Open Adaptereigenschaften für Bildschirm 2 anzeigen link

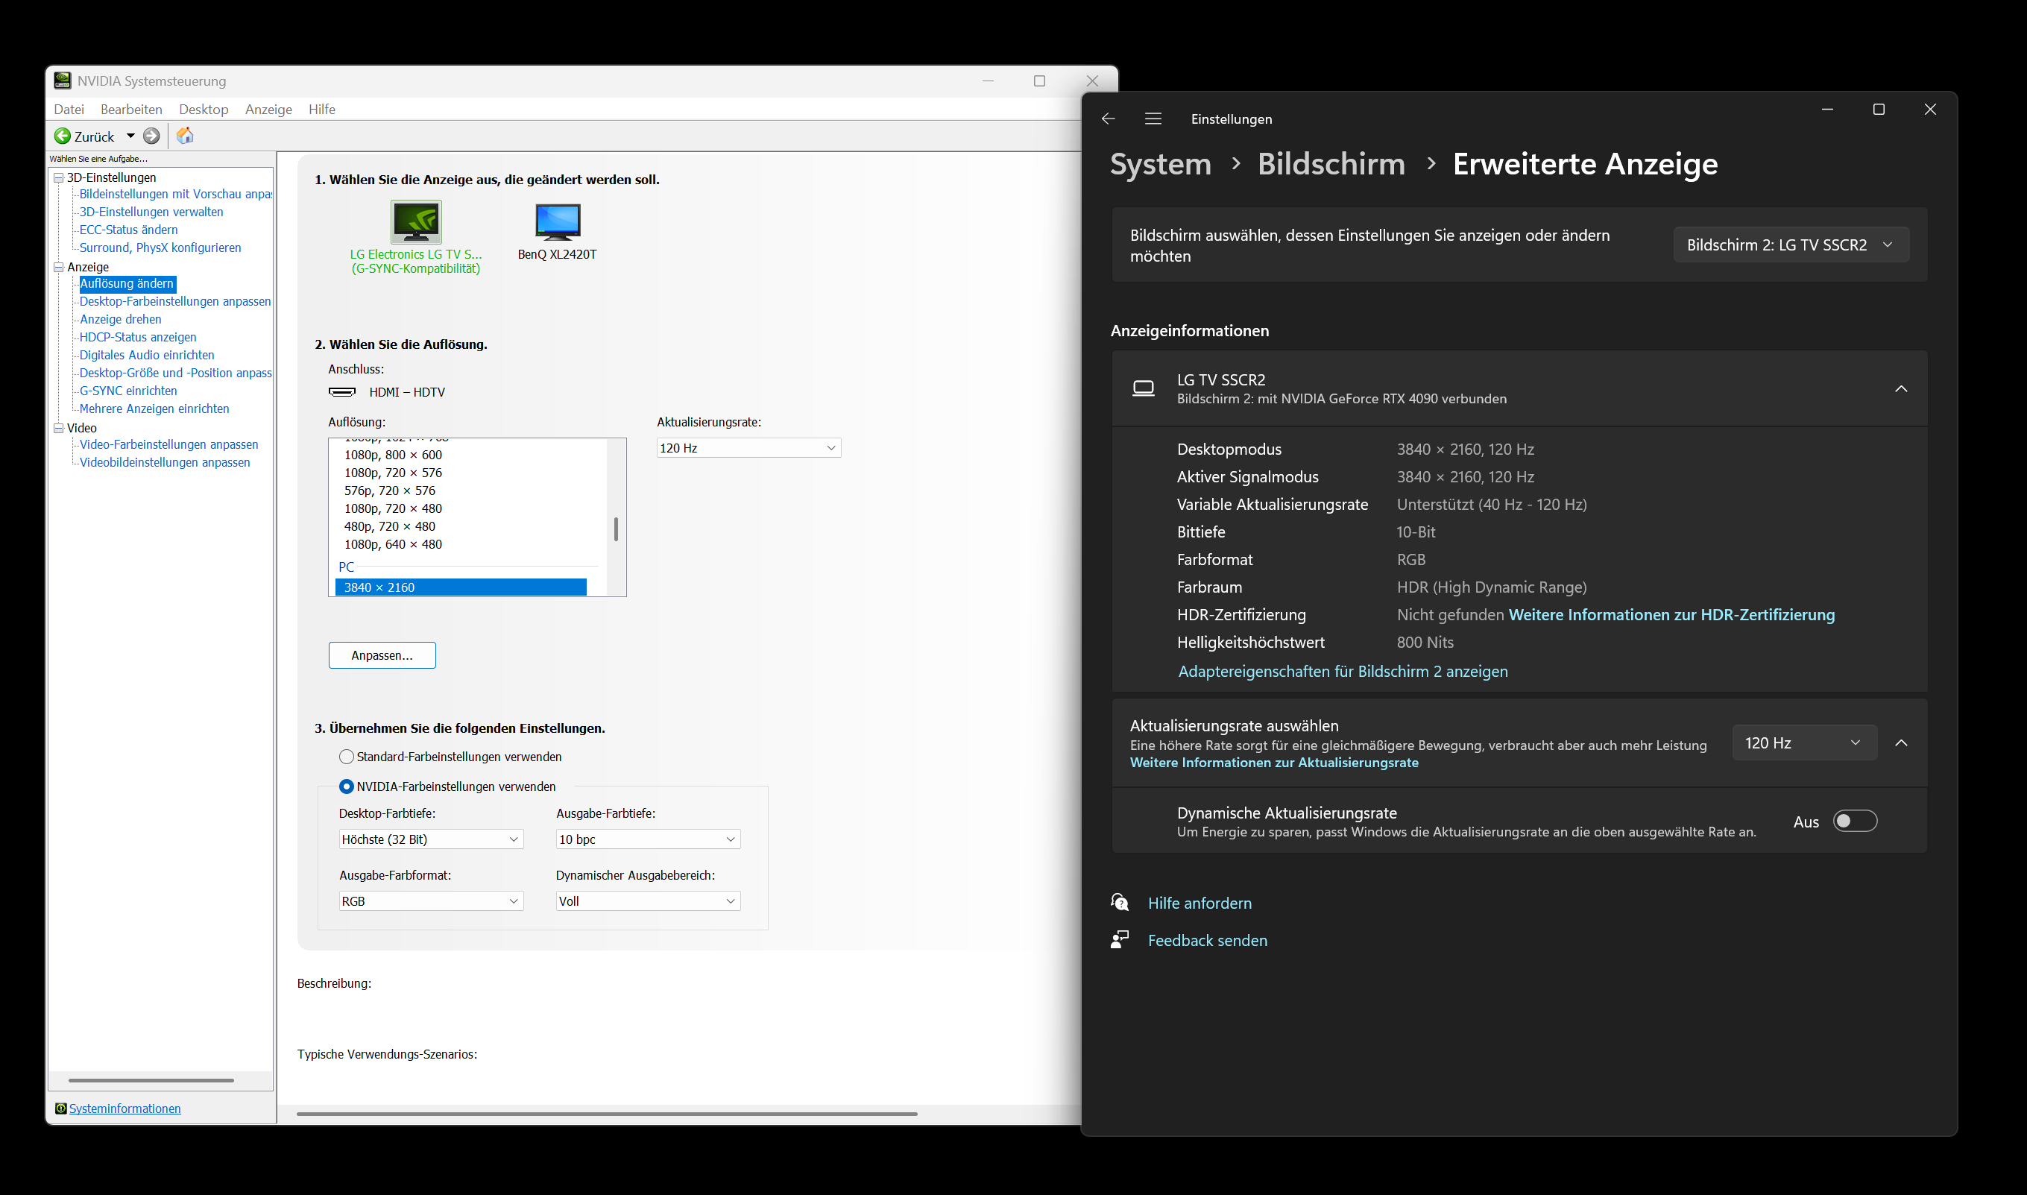click(1342, 672)
